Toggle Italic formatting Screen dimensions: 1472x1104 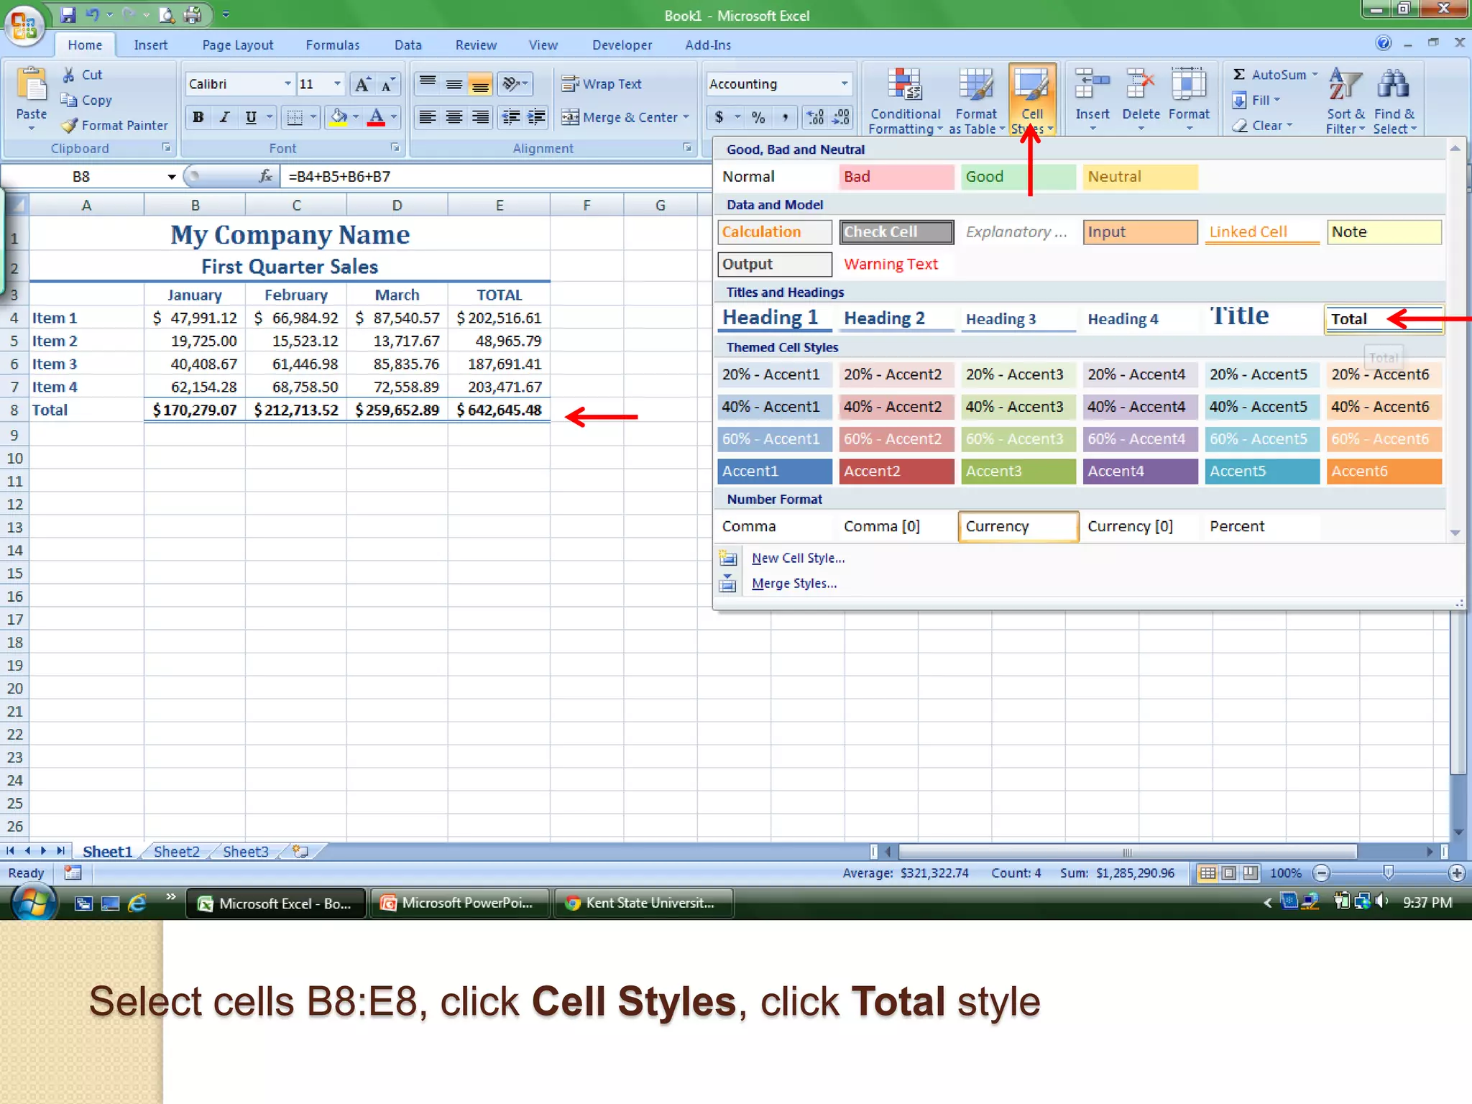point(224,117)
